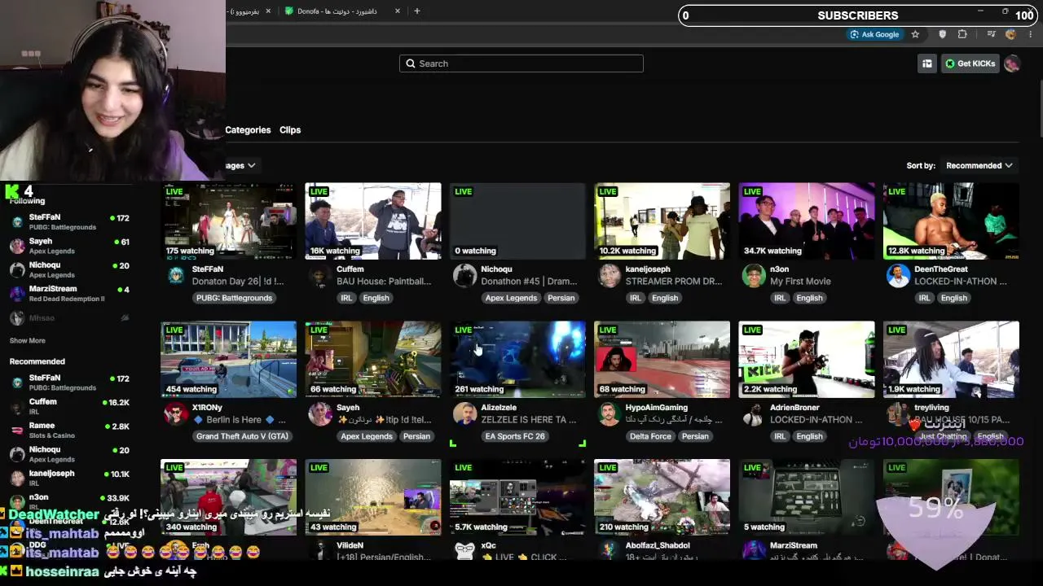Screen dimensions: 1043x586
Task: Click Apex Legends tag under Sayeh's stream
Action: [x=367, y=436]
